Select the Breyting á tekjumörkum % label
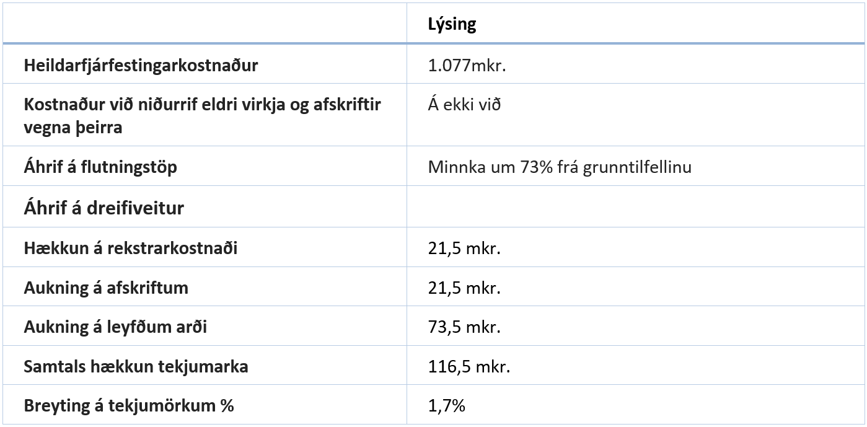Viewport: 867px width, 427px height. tap(129, 406)
